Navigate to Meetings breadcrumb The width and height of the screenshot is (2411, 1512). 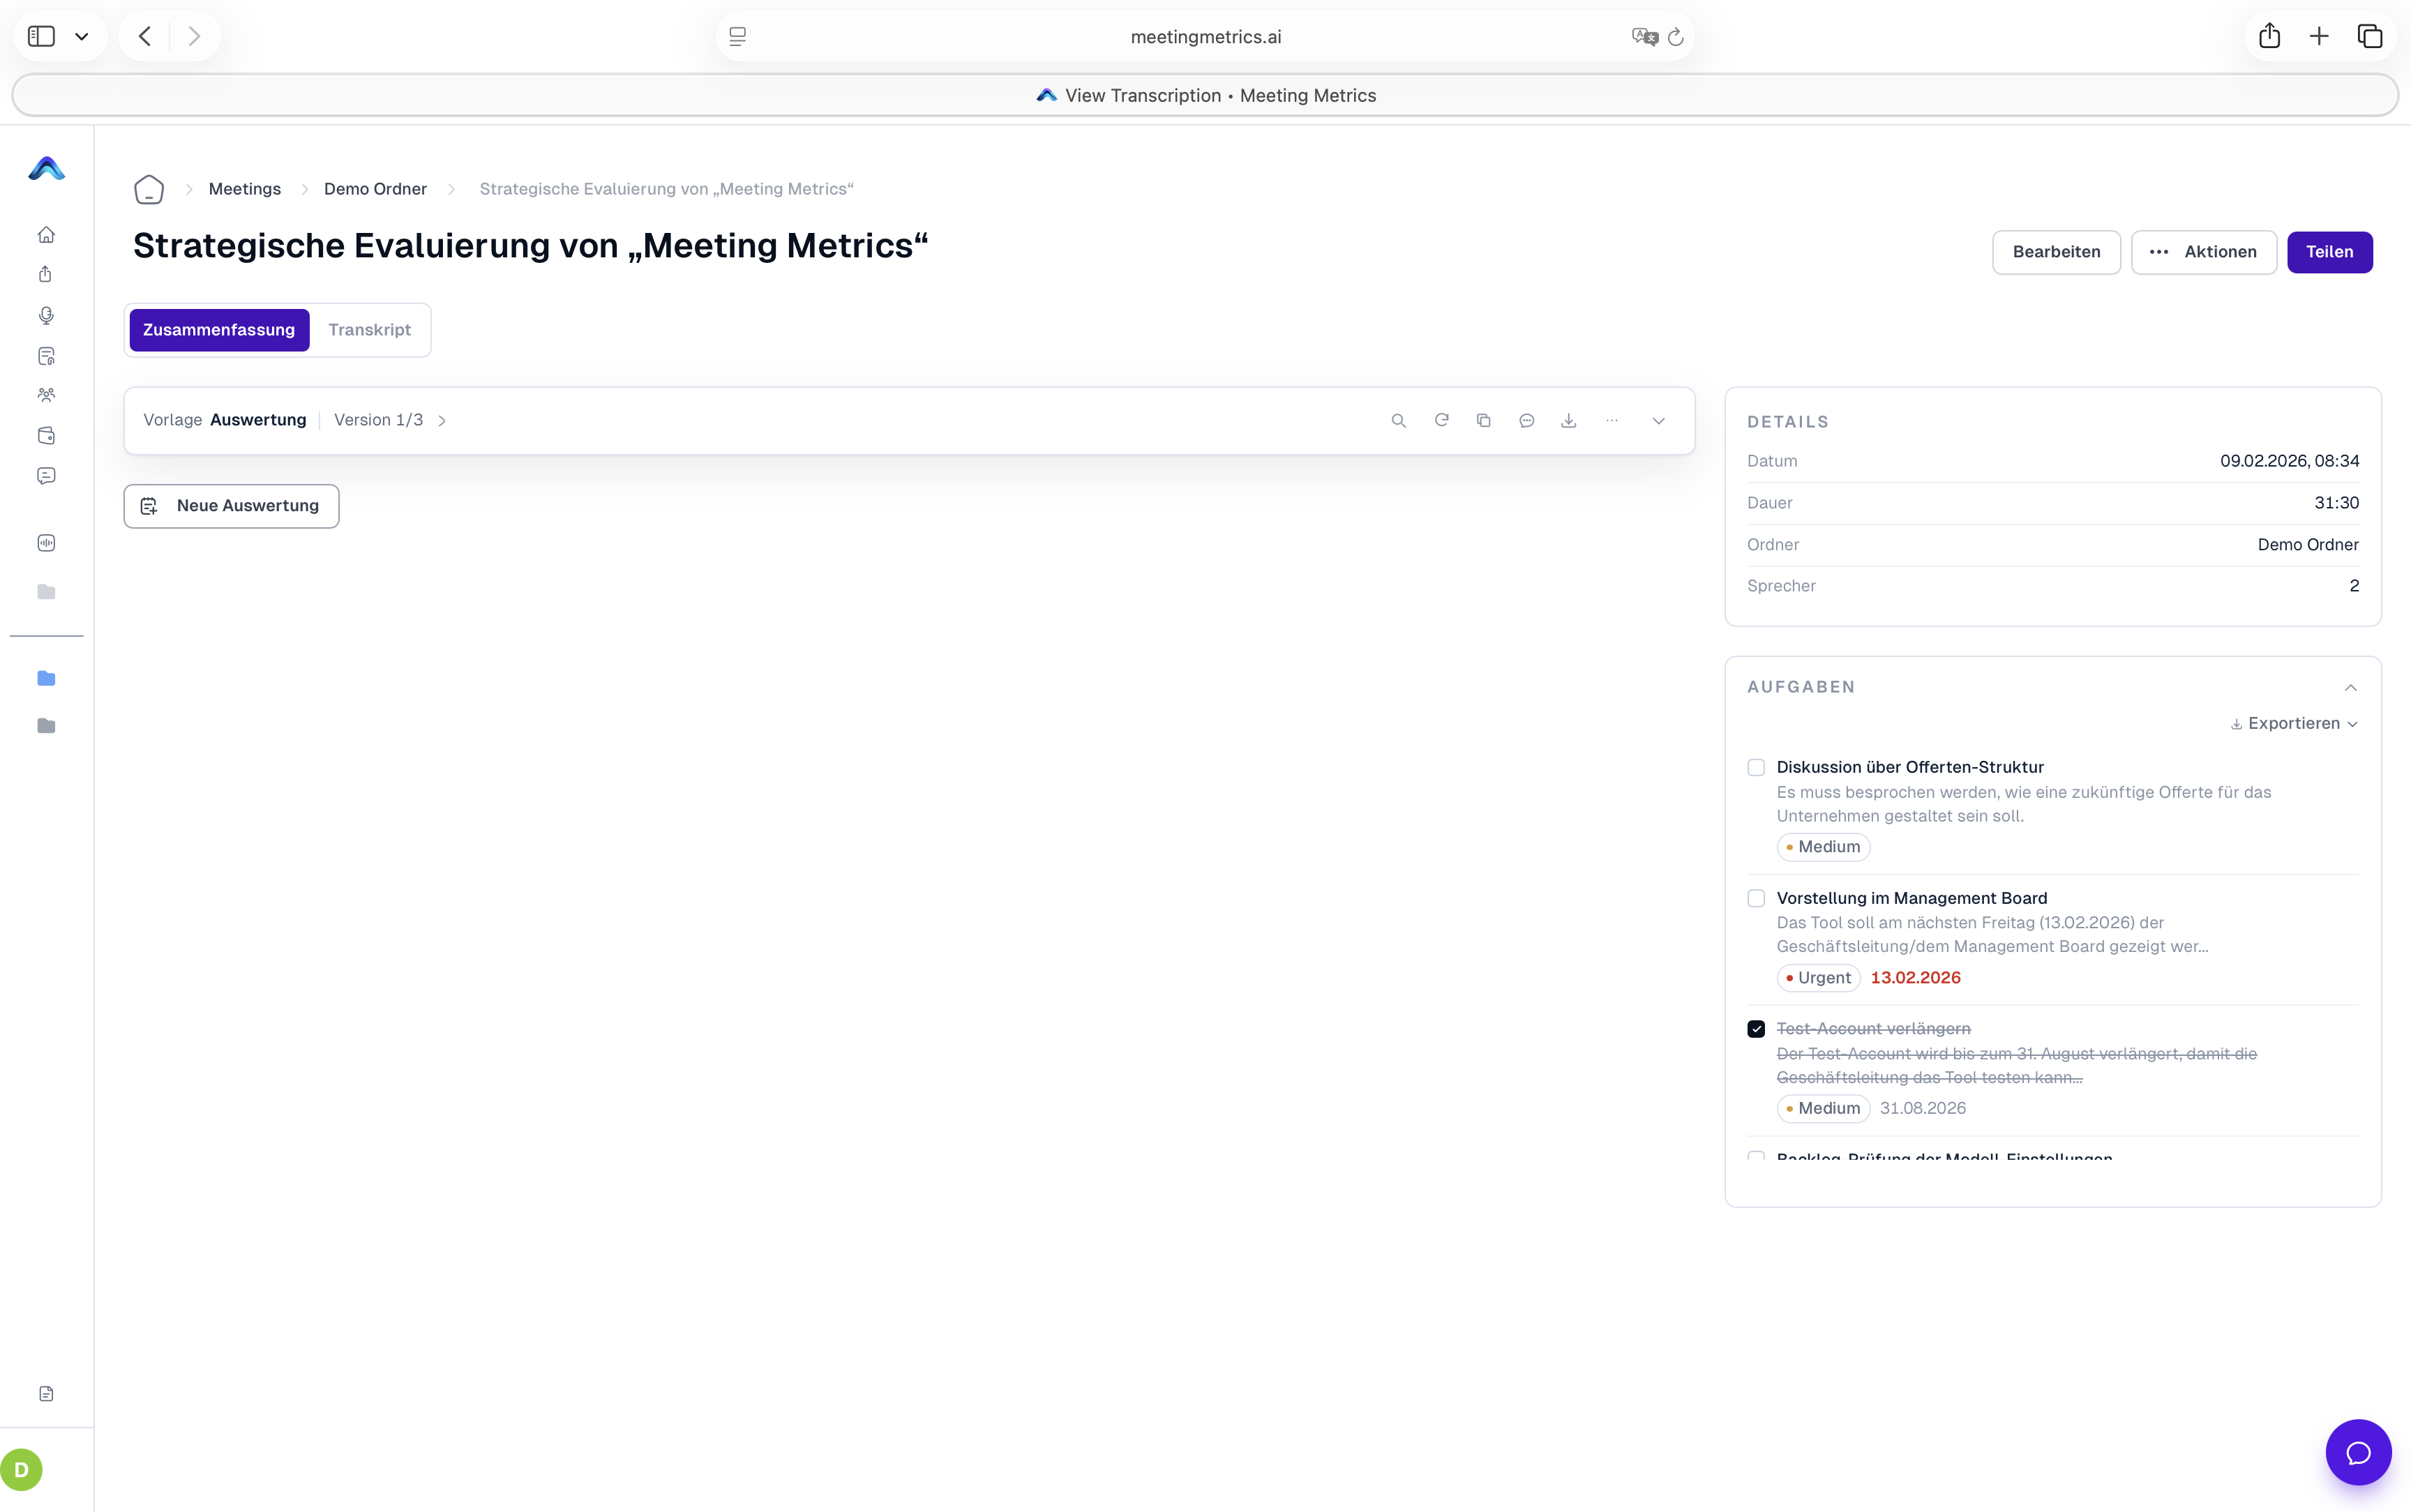point(245,189)
